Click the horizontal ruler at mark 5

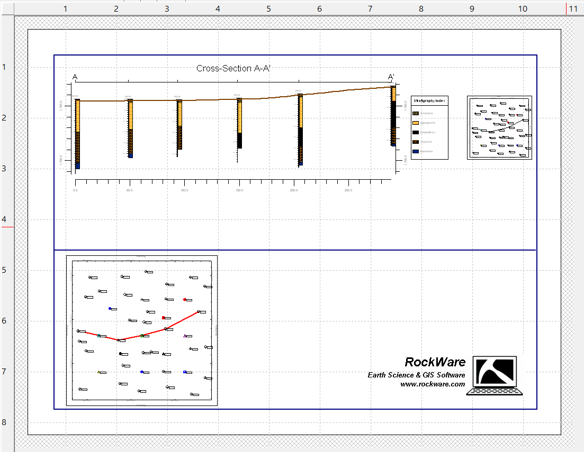tap(268, 9)
